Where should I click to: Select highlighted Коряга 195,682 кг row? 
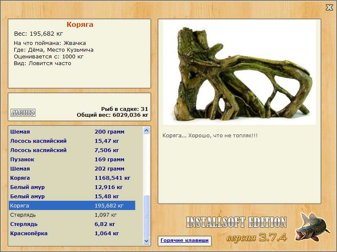pyautogui.click(x=72, y=205)
